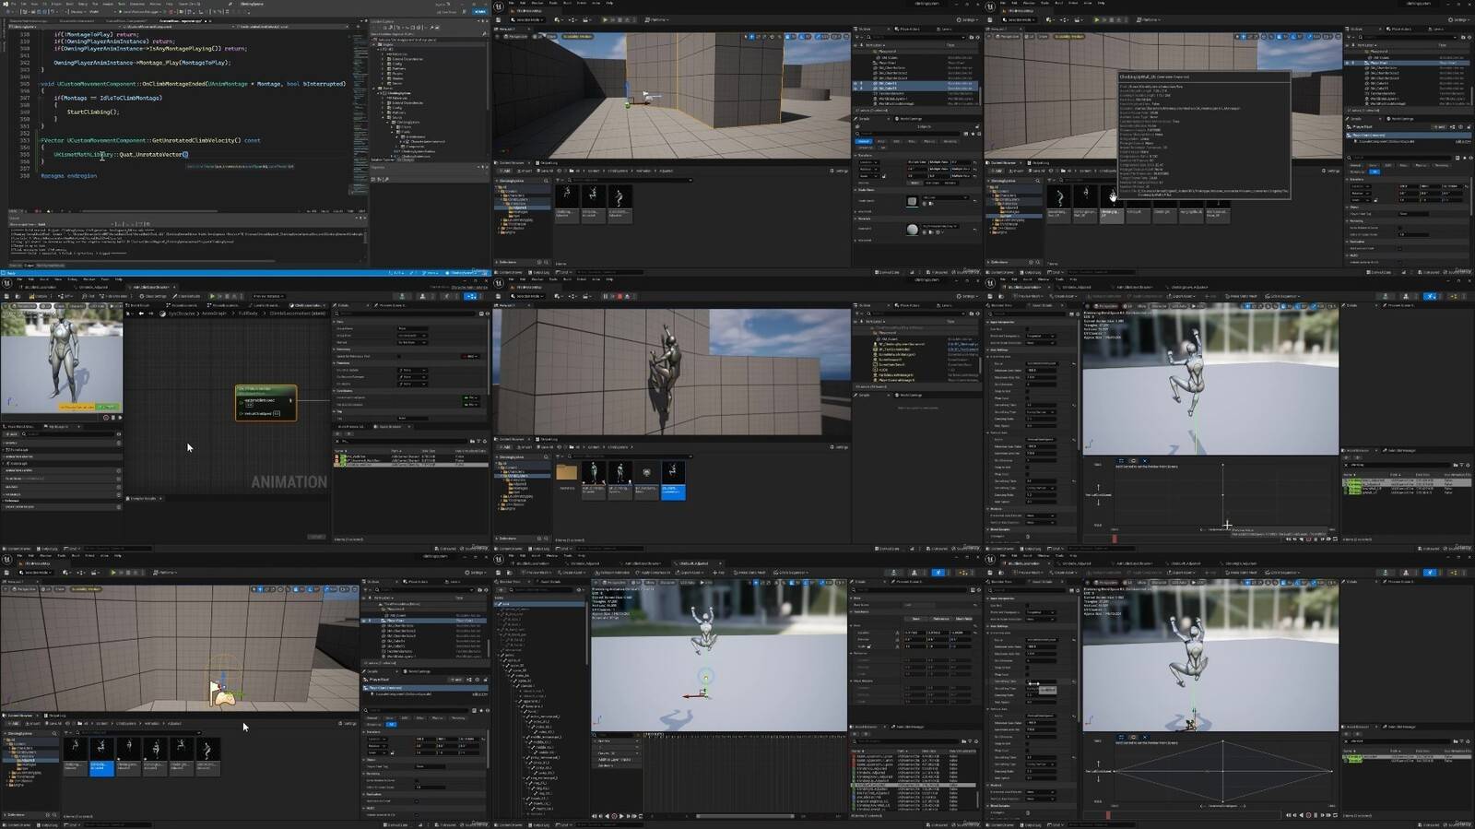Viewport: 1475px width, 829px height.
Task: Switch to the Output Log tab beside Content Browser in the Player Start editor
Action: (55, 716)
